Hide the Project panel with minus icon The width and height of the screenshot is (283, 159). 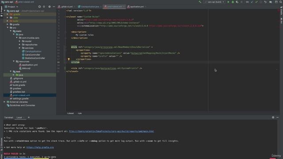click(x=54, y=7)
